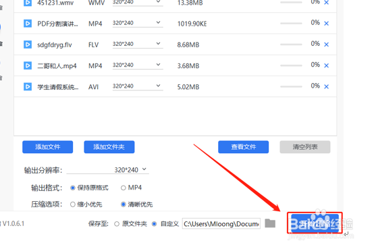The height and width of the screenshot is (249, 376).
Task: Click the play icon for 二哥和人.mp4
Action: tap(28, 65)
